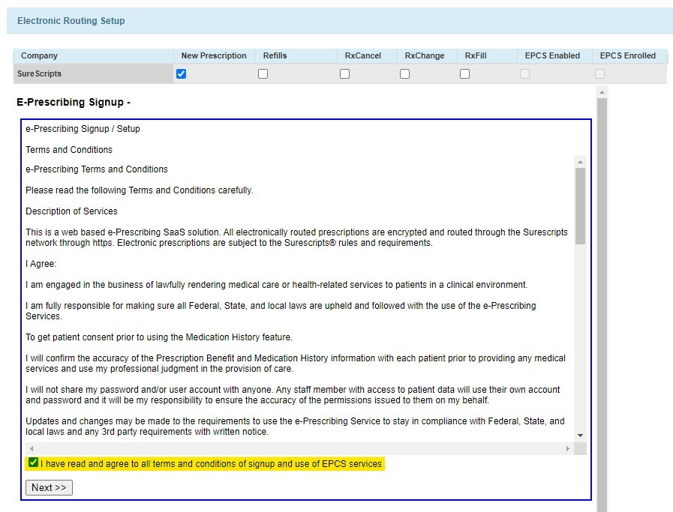Click the Refills column header

coord(275,55)
